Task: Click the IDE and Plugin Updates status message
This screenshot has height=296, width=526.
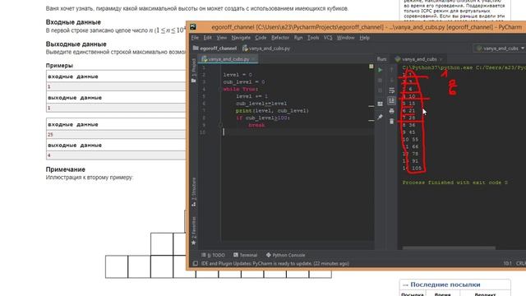Action: (x=275, y=263)
